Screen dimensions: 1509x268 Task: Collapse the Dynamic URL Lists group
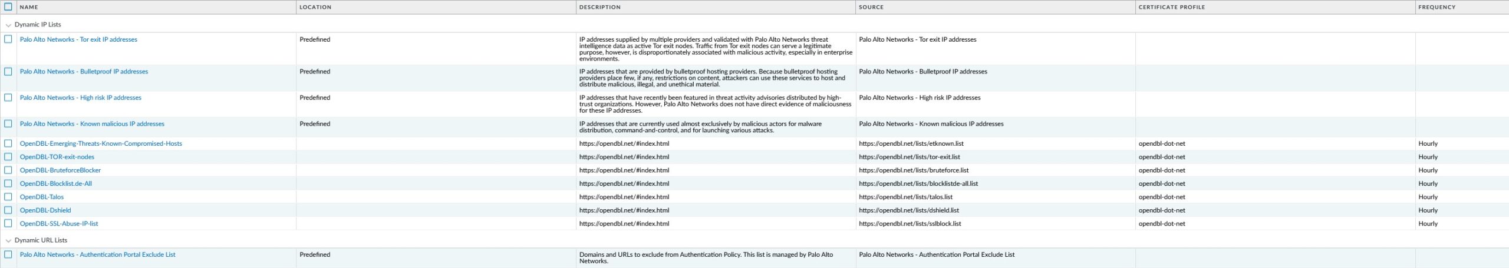(x=8, y=241)
